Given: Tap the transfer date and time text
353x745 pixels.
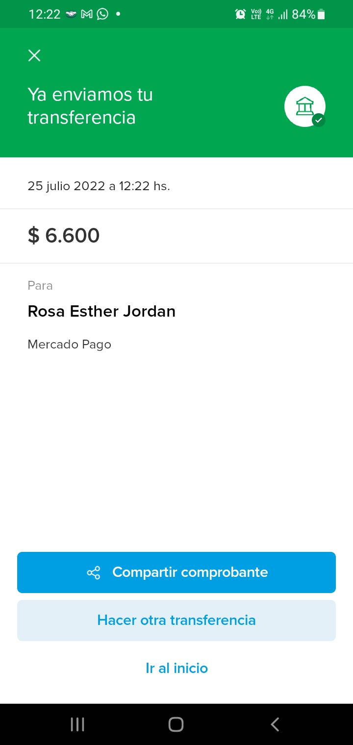Looking at the screenshot, I should click(x=99, y=186).
